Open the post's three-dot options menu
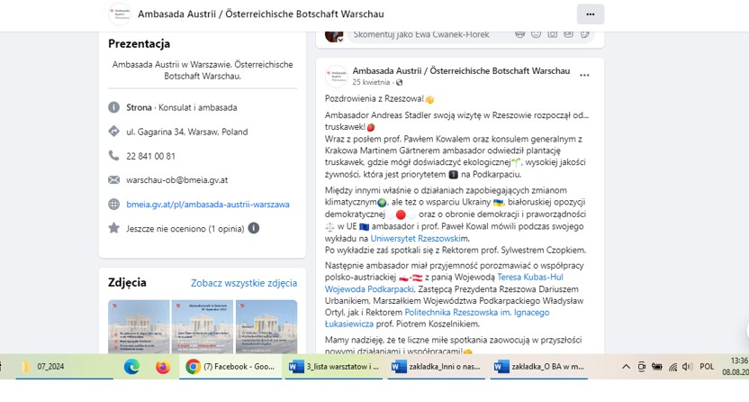 [x=584, y=75]
